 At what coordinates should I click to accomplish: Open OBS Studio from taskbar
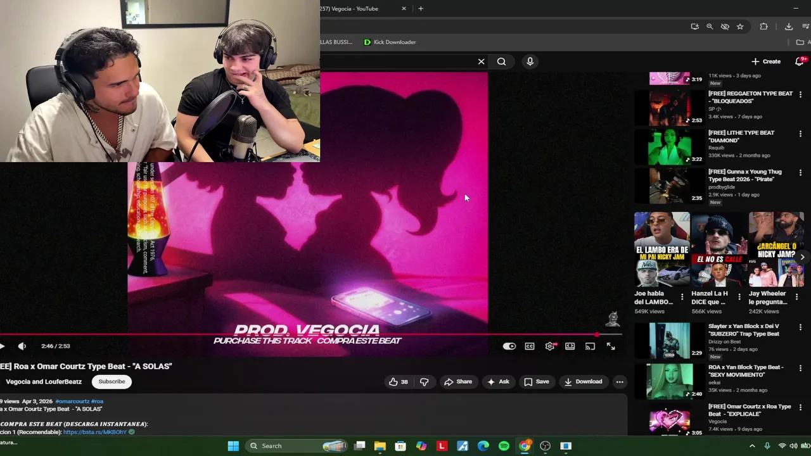point(545,446)
